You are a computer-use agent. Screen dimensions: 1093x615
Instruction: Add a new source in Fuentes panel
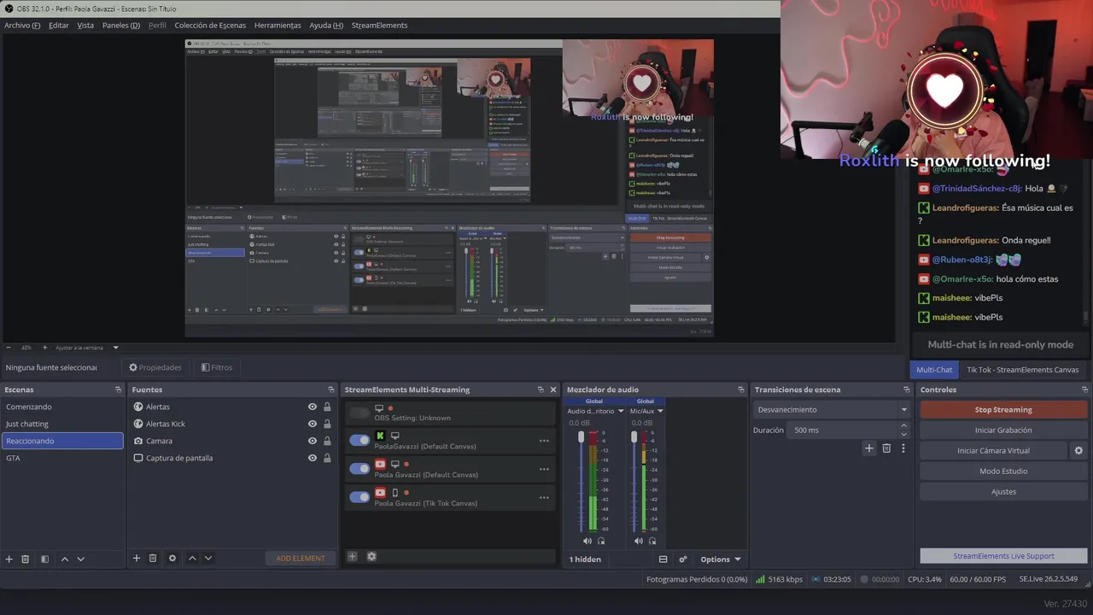coord(136,558)
